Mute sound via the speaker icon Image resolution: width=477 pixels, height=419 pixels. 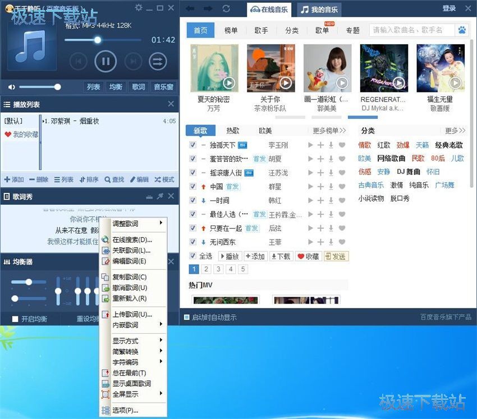coord(11,88)
